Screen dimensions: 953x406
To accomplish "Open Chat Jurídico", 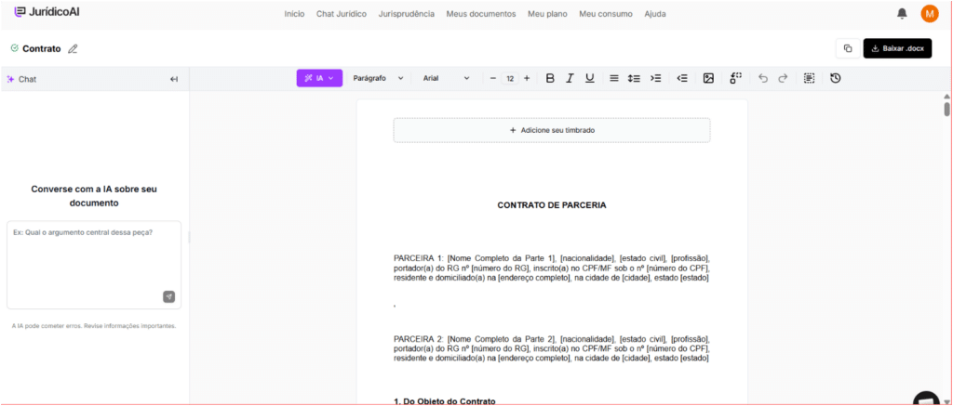I will pyautogui.click(x=341, y=14).
